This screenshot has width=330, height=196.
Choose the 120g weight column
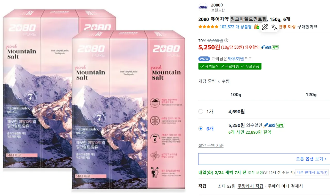311,95
